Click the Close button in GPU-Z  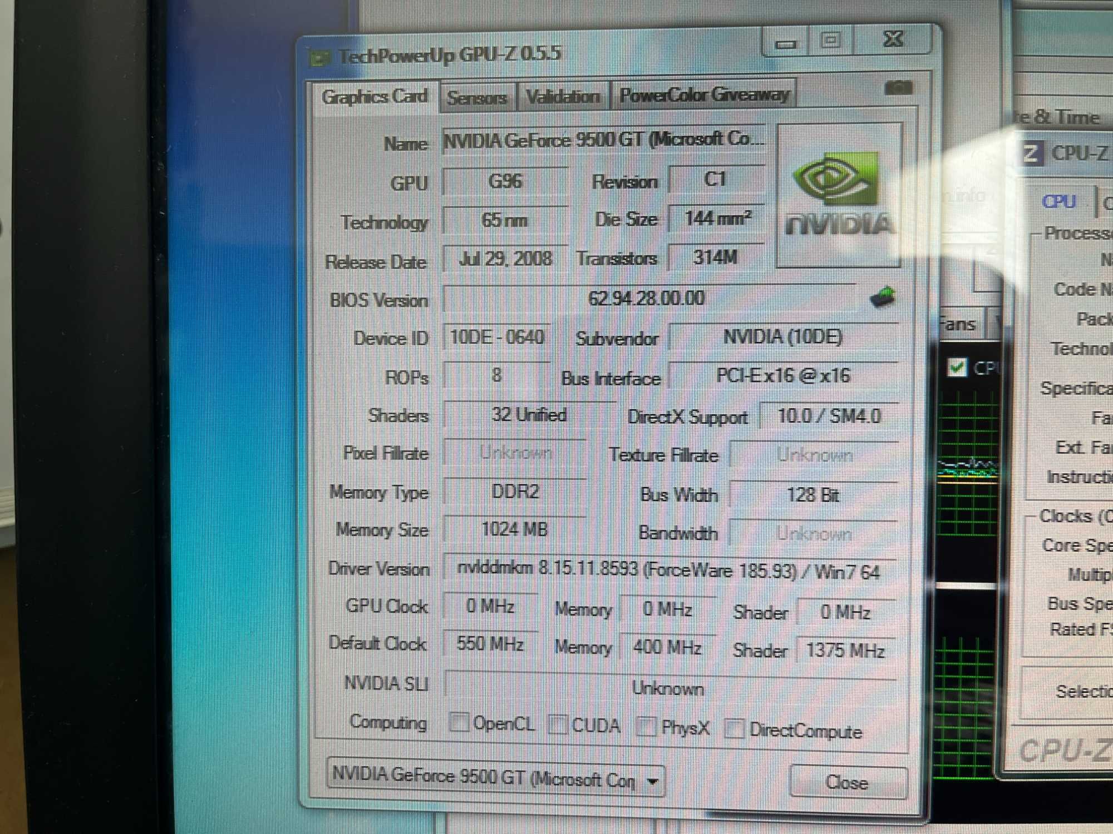pyautogui.click(x=848, y=782)
